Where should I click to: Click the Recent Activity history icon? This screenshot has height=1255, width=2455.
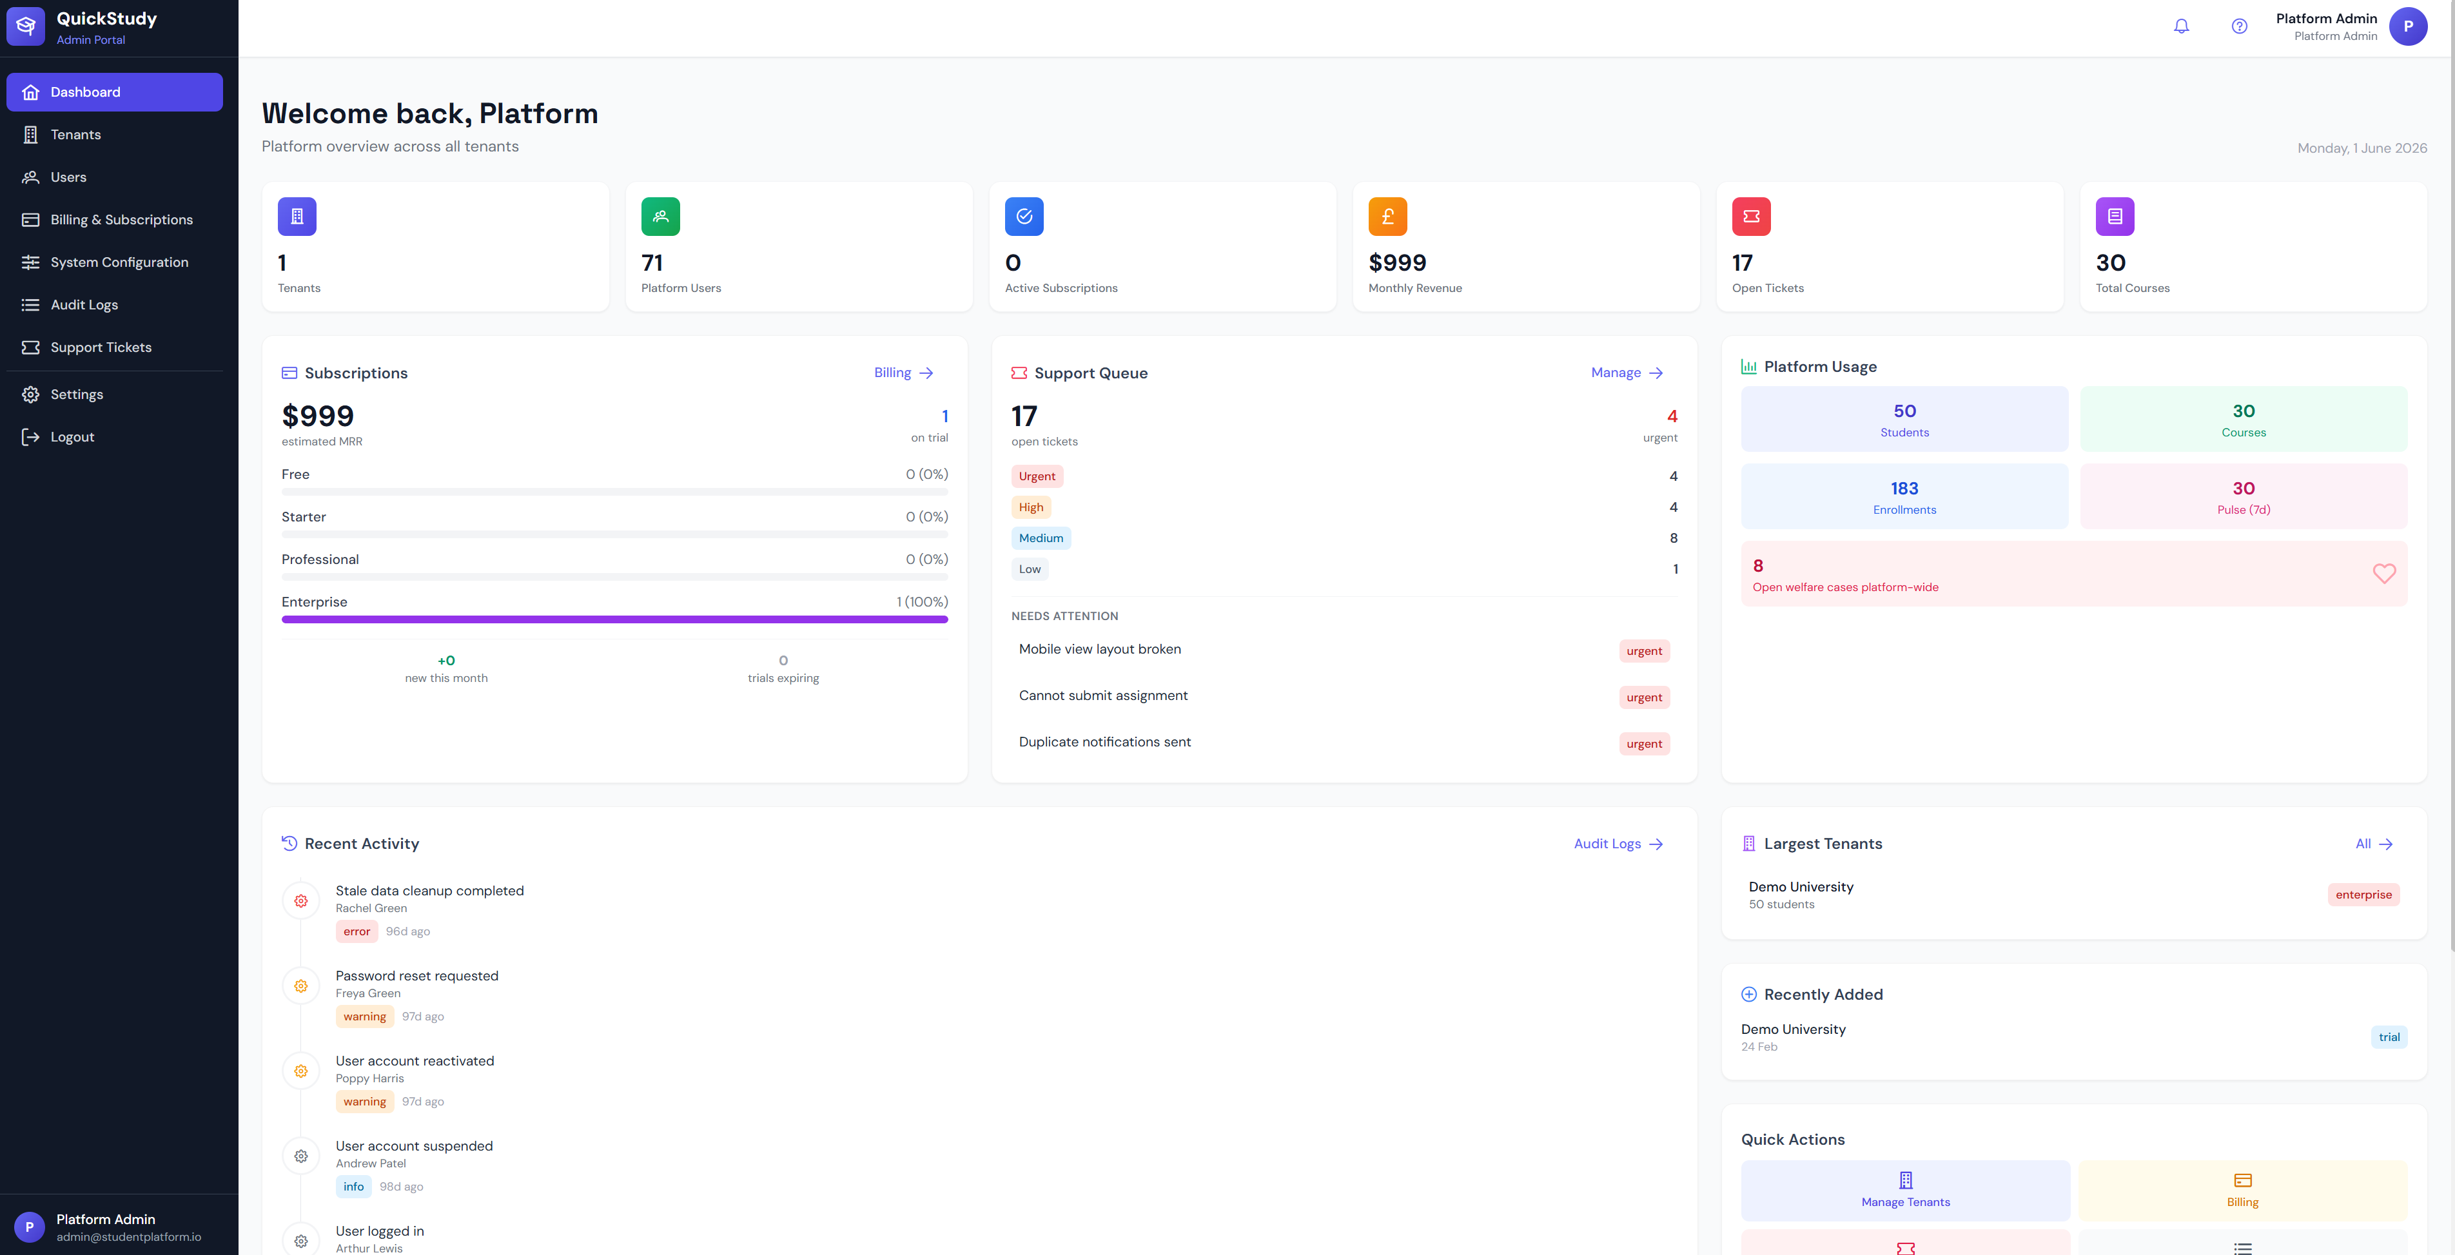pyautogui.click(x=289, y=843)
